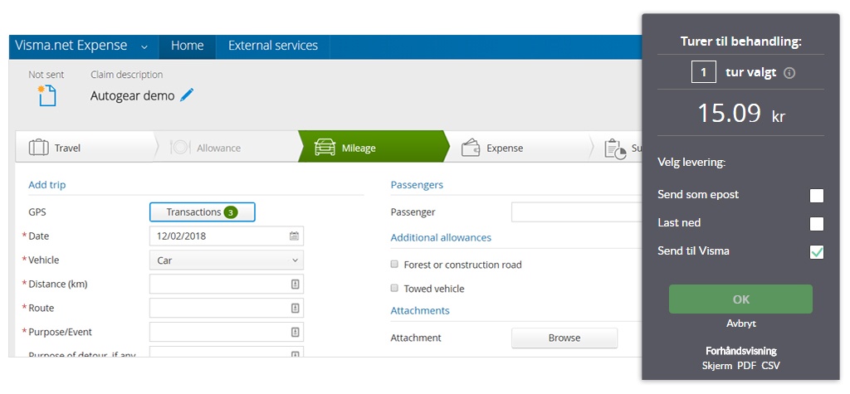Tick the Last ned checkbox
The height and width of the screenshot is (394, 850).
point(817,224)
